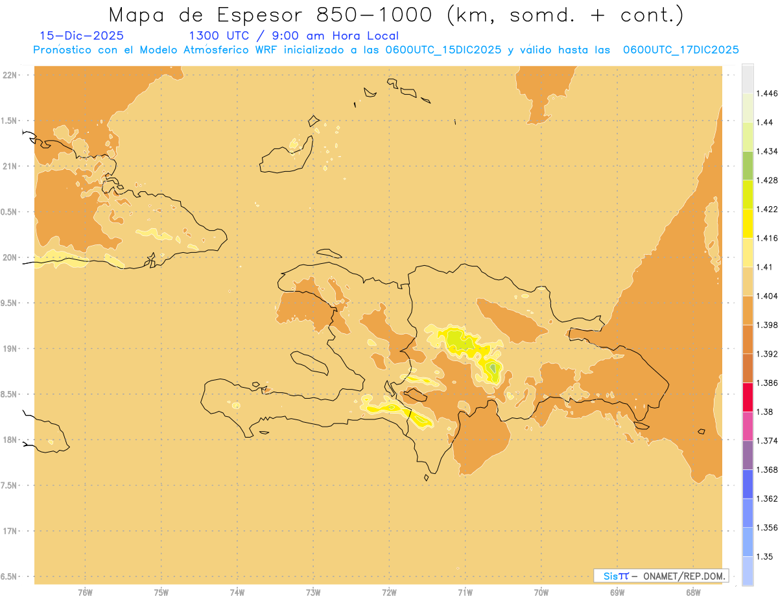Select the green legend swatch between 1.428 and 1.434
This screenshot has width=778, height=601.
tap(748, 165)
